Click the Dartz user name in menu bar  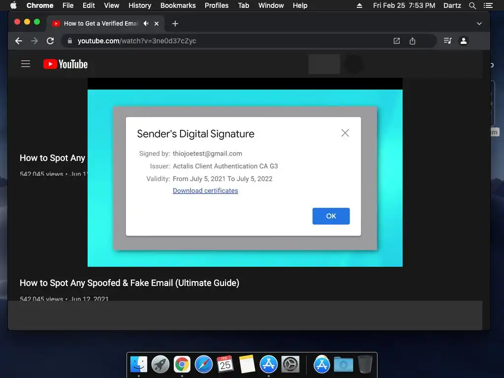452,5
